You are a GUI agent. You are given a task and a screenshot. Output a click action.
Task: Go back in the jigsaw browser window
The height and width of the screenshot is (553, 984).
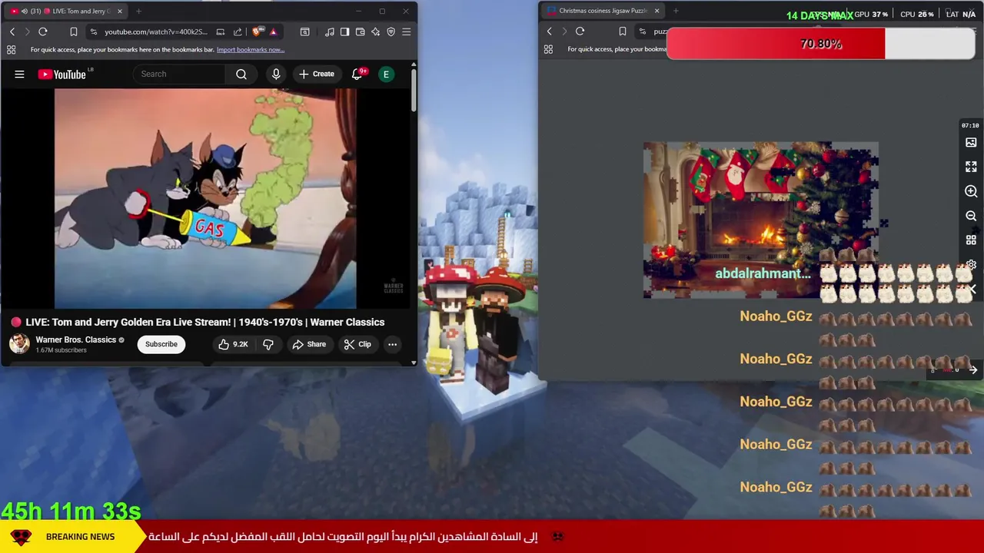pos(549,31)
